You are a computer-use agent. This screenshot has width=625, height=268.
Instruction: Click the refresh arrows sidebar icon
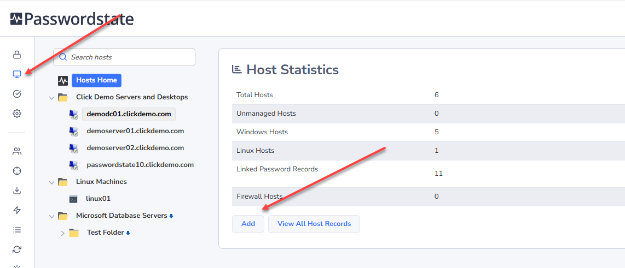point(17,249)
